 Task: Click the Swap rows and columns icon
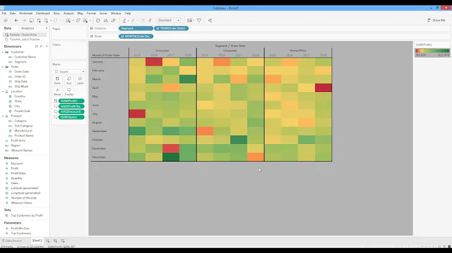click(x=98, y=21)
